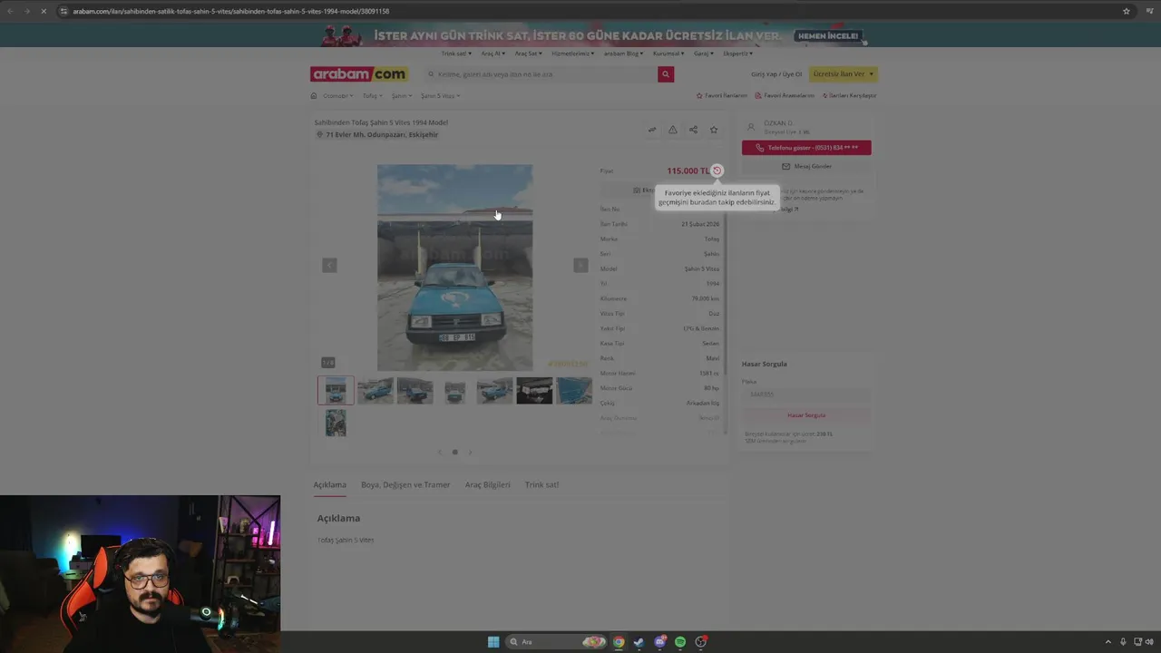The image size is (1161, 653).
Task: Previous thumbnail page arrow below gallery
Action: tap(440, 452)
